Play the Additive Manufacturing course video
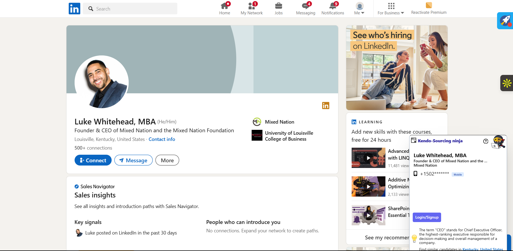 tap(368, 187)
